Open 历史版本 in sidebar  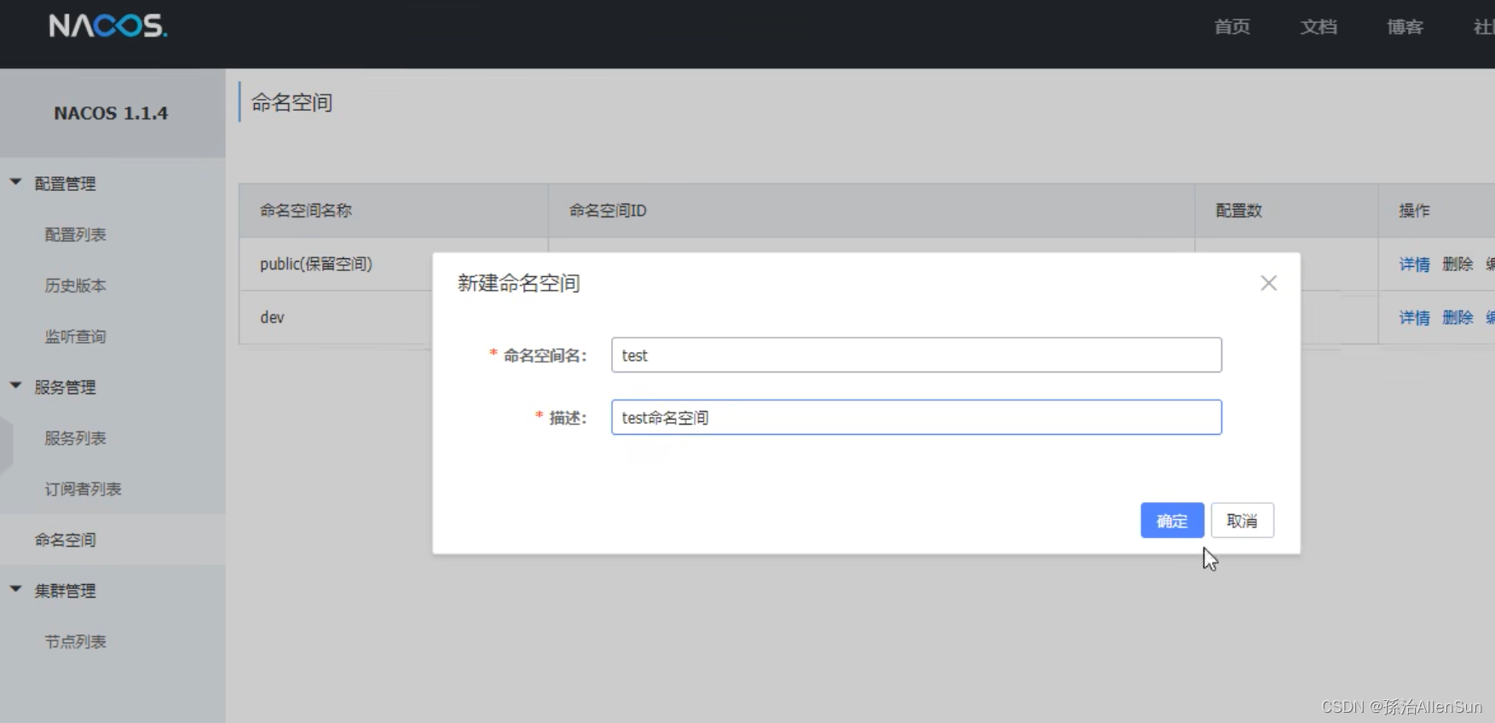75,286
